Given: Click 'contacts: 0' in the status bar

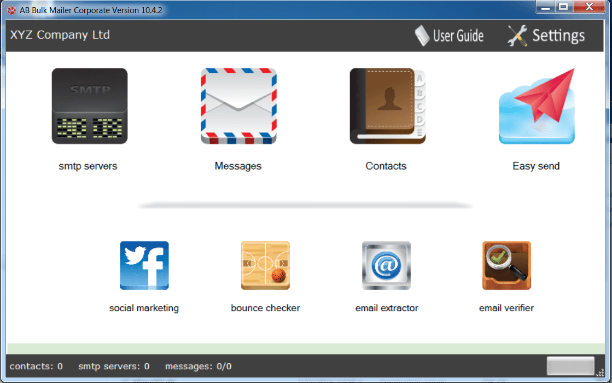Looking at the screenshot, I should tap(36, 366).
